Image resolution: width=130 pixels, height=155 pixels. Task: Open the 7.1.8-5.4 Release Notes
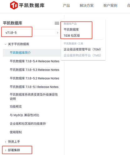(34, 61)
